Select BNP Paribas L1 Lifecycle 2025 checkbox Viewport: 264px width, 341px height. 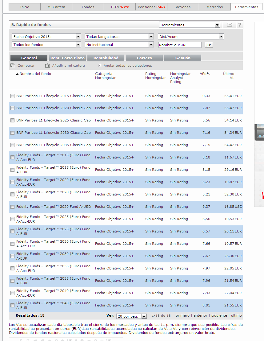(12, 120)
